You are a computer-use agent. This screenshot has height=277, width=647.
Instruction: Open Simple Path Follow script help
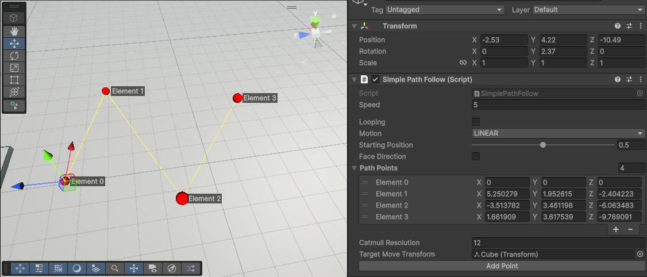(618, 79)
